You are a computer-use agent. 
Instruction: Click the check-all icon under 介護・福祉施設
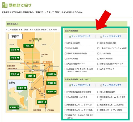point(70,85)
